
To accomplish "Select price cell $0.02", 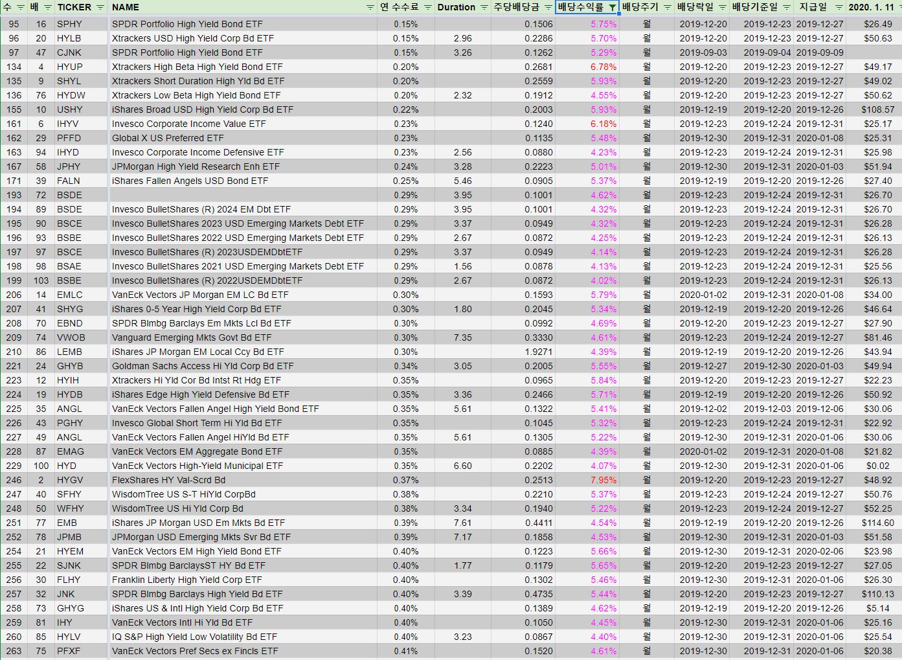I will click(x=874, y=466).
